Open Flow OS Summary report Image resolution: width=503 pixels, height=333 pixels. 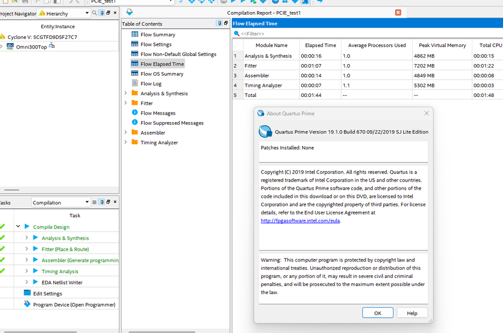tap(162, 74)
